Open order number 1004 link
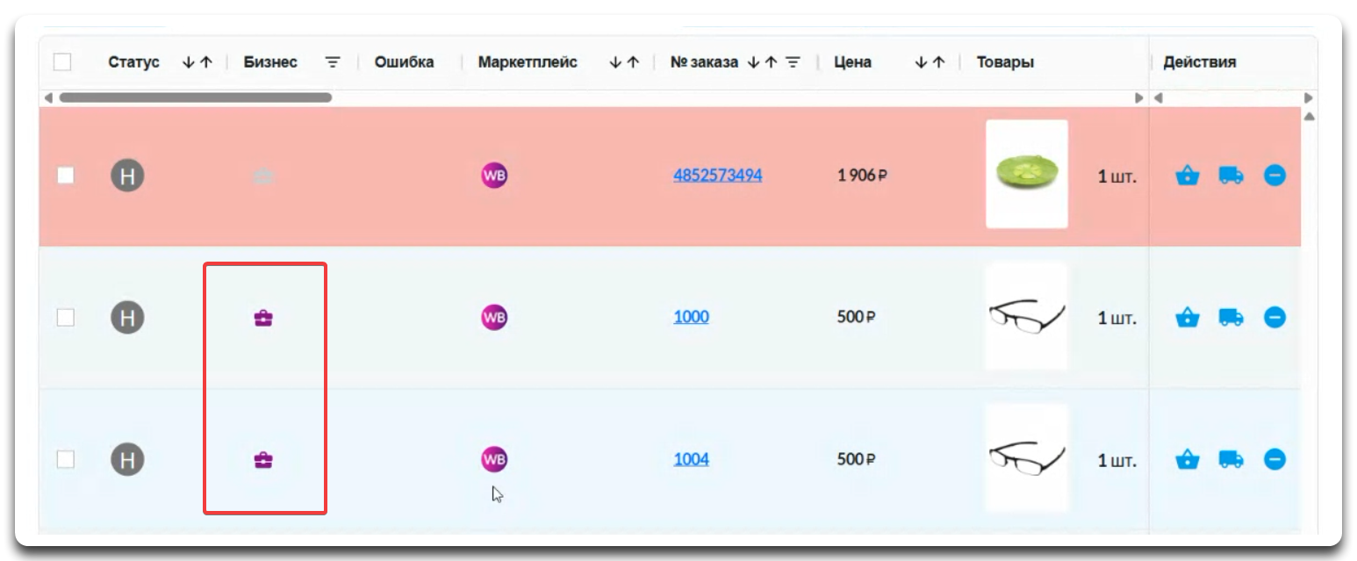The width and height of the screenshot is (1357, 561). pos(691,459)
